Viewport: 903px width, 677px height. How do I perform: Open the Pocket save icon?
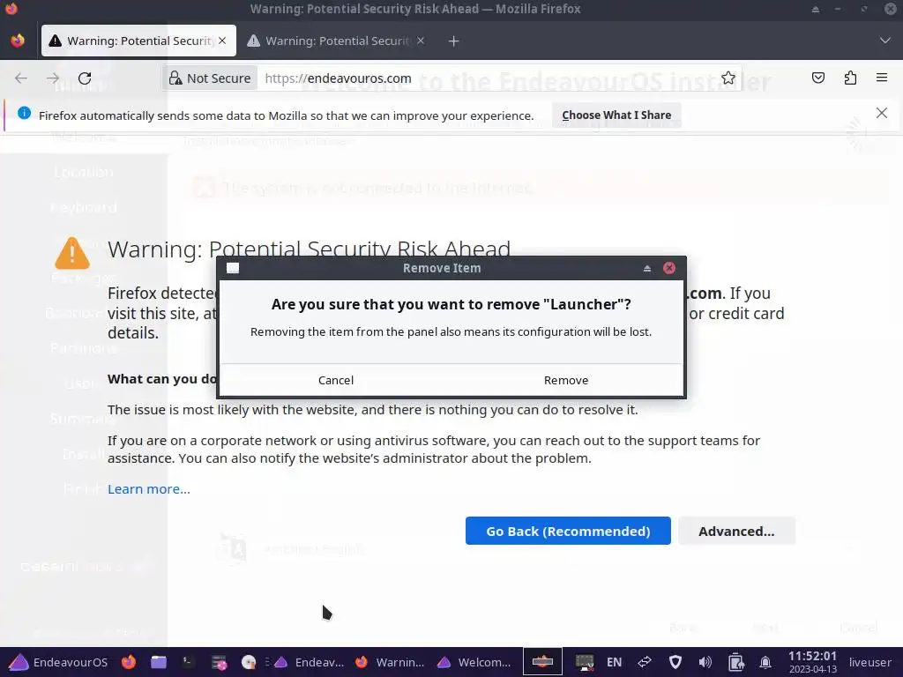(817, 78)
